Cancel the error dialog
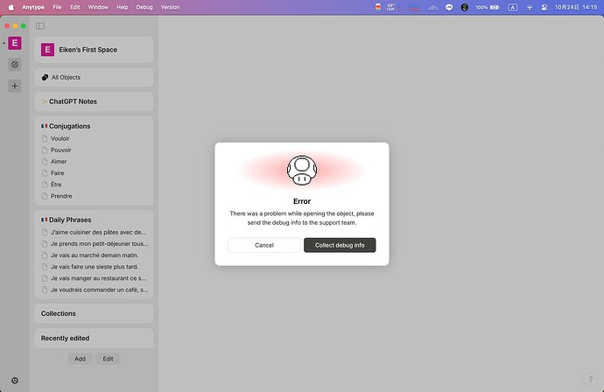Viewport: 604px width, 392px height. 264,245
